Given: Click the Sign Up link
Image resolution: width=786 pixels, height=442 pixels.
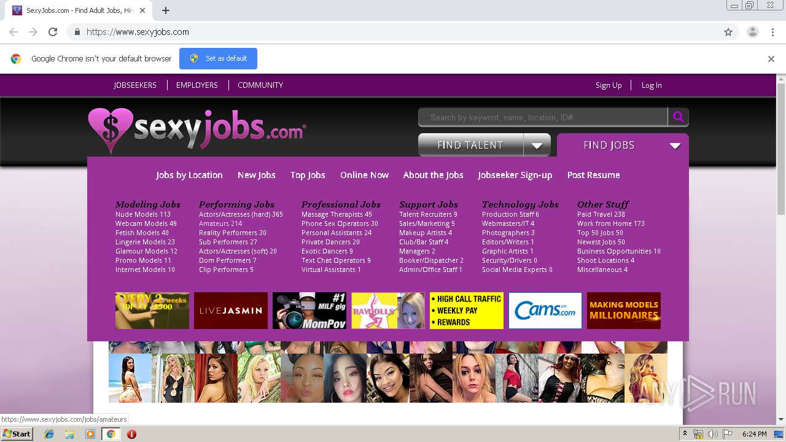Looking at the screenshot, I should coord(609,85).
